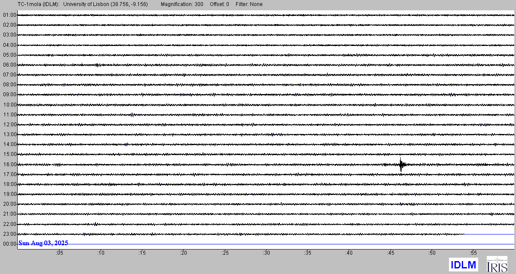Click the :10 minute axis label
The image size is (516, 274).
coord(100,254)
